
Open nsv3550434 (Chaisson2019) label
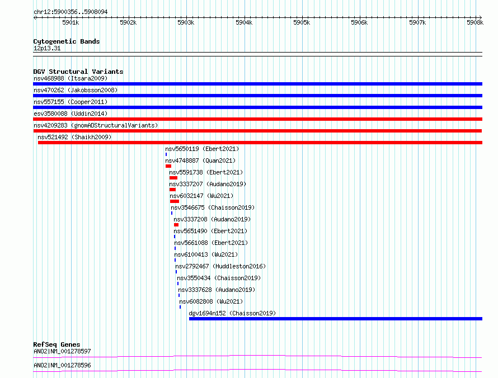click(x=219, y=278)
